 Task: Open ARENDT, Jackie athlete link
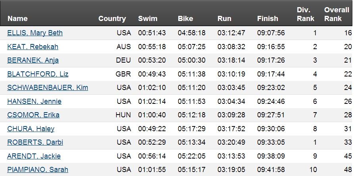tap(34, 156)
